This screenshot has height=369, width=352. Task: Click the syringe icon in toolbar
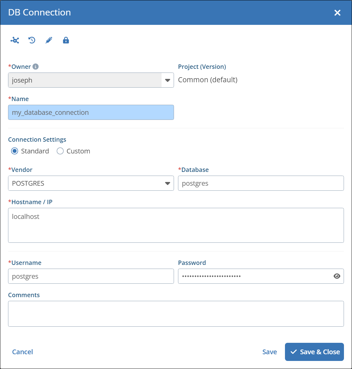[49, 41]
